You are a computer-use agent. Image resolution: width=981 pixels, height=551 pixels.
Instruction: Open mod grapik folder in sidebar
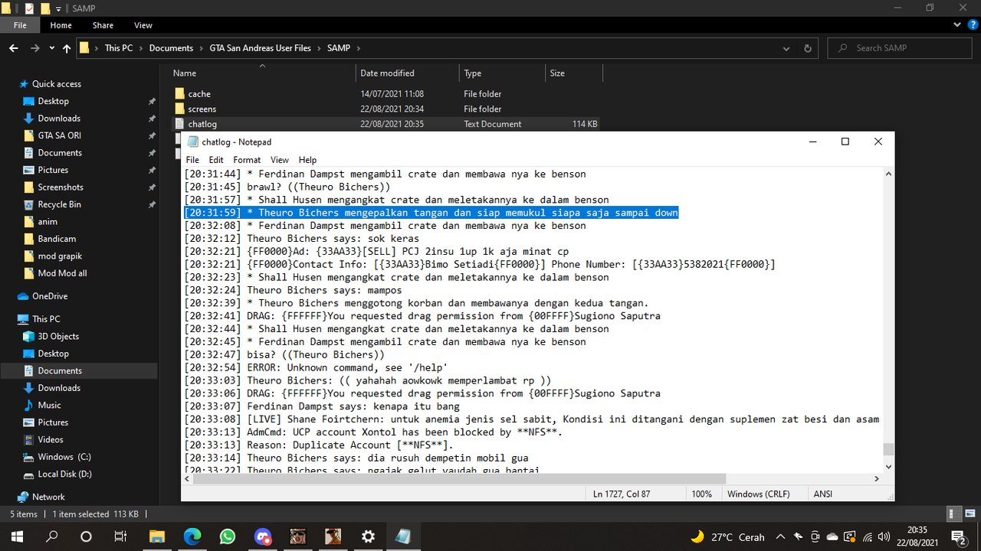point(60,256)
